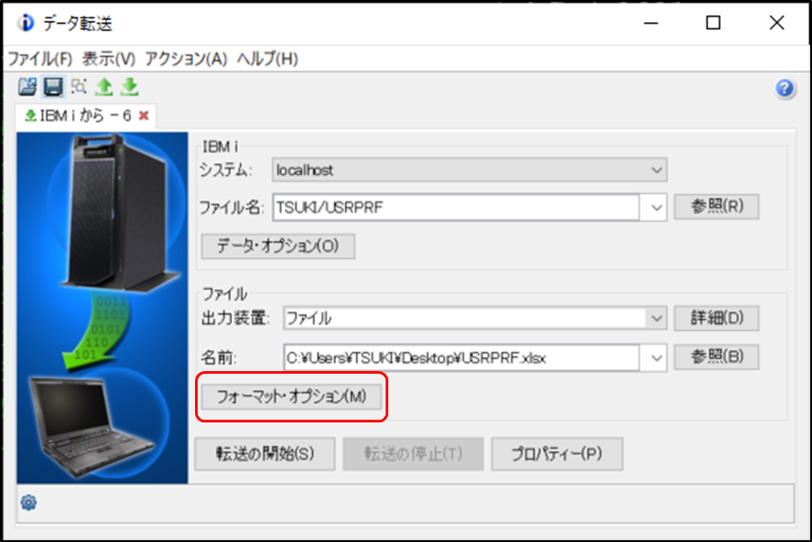Click the 参照(B) browse button
The image size is (812, 542).
(x=717, y=356)
